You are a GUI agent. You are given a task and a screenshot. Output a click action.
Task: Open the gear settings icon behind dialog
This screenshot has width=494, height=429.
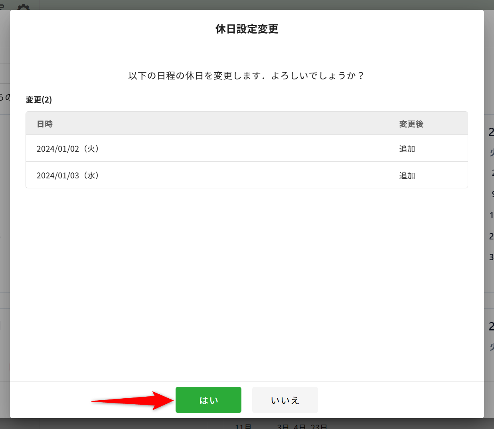(x=24, y=7)
